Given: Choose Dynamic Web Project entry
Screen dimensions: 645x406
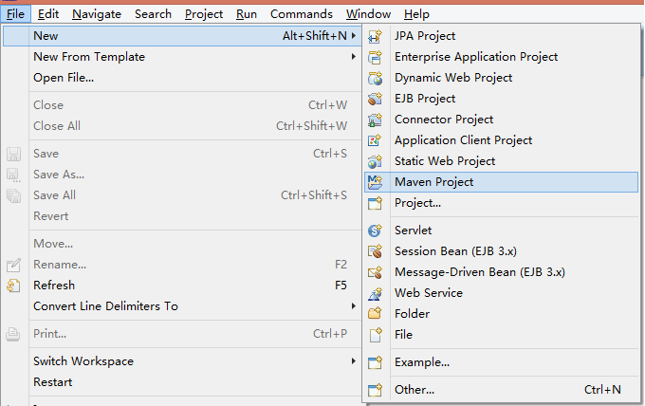Looking at the screenshot, I should [501, 78].
